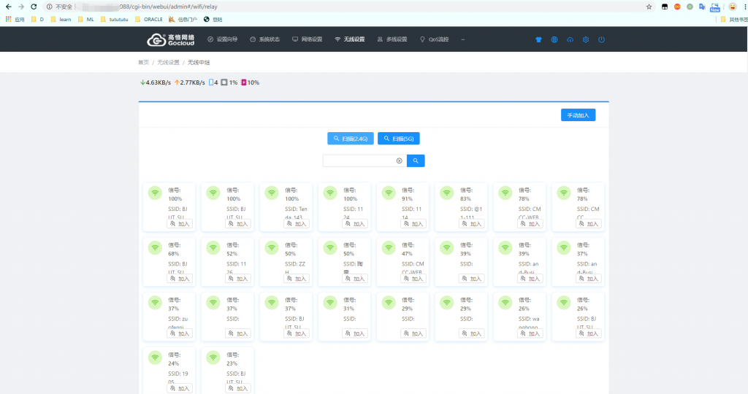This screenshot has height=394, width=748.
Task: Click the Gocloud logo
Action: pyautogui.click(x=171, y=39)
